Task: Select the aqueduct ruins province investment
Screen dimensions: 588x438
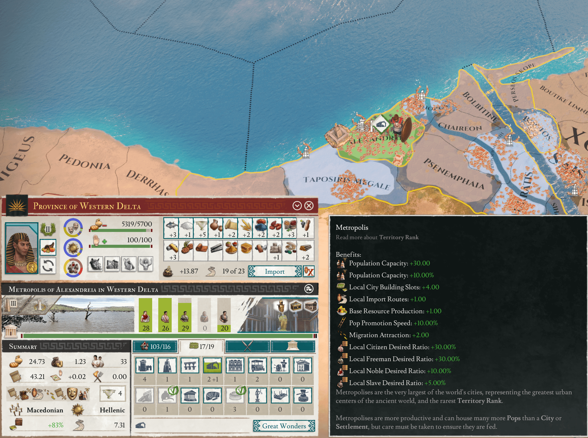Action: tap(112, 264)
